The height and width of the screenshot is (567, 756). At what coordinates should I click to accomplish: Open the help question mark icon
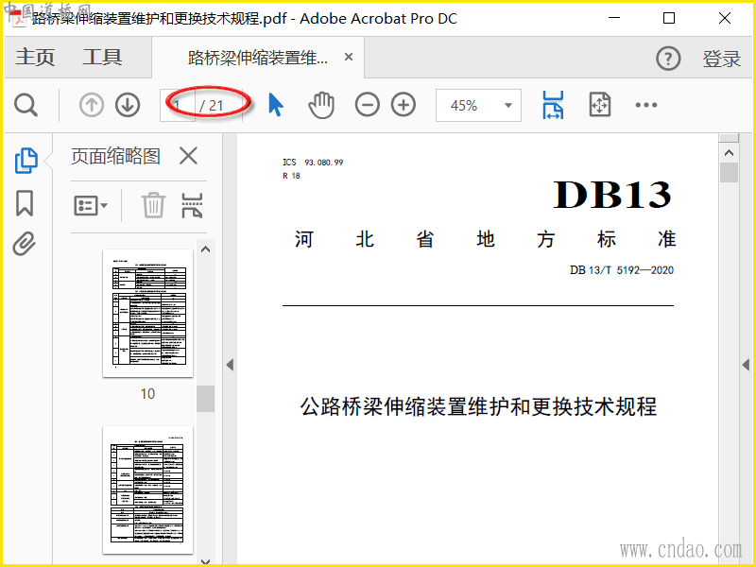click(x=668, y=59)
